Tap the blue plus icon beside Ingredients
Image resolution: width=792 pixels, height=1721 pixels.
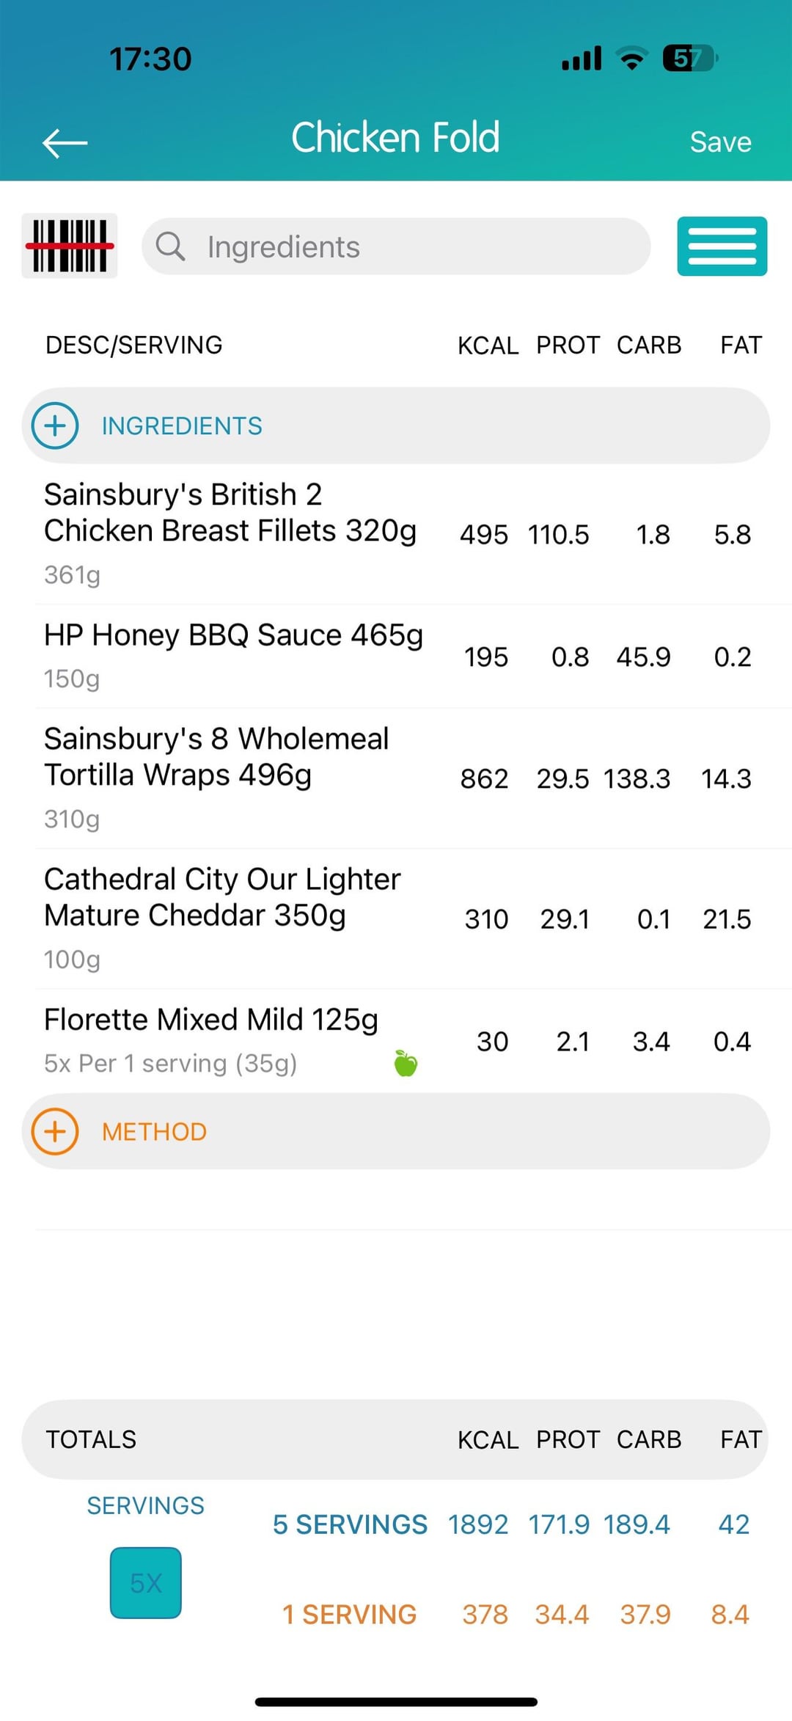tap(55, 425)
